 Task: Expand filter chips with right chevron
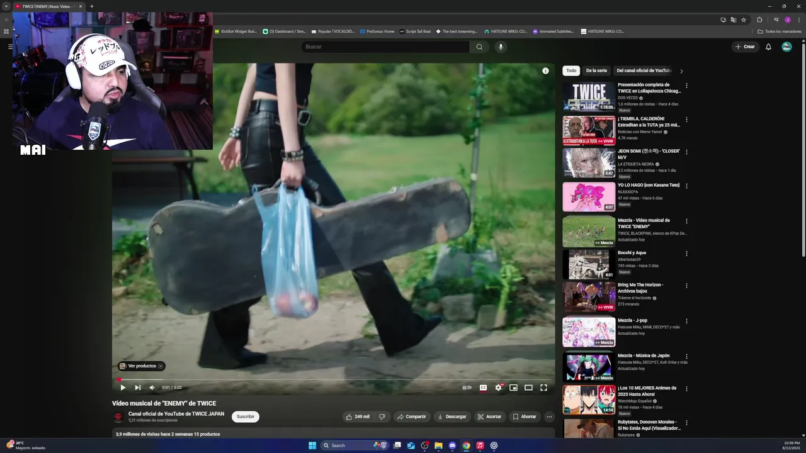point(681,71)
